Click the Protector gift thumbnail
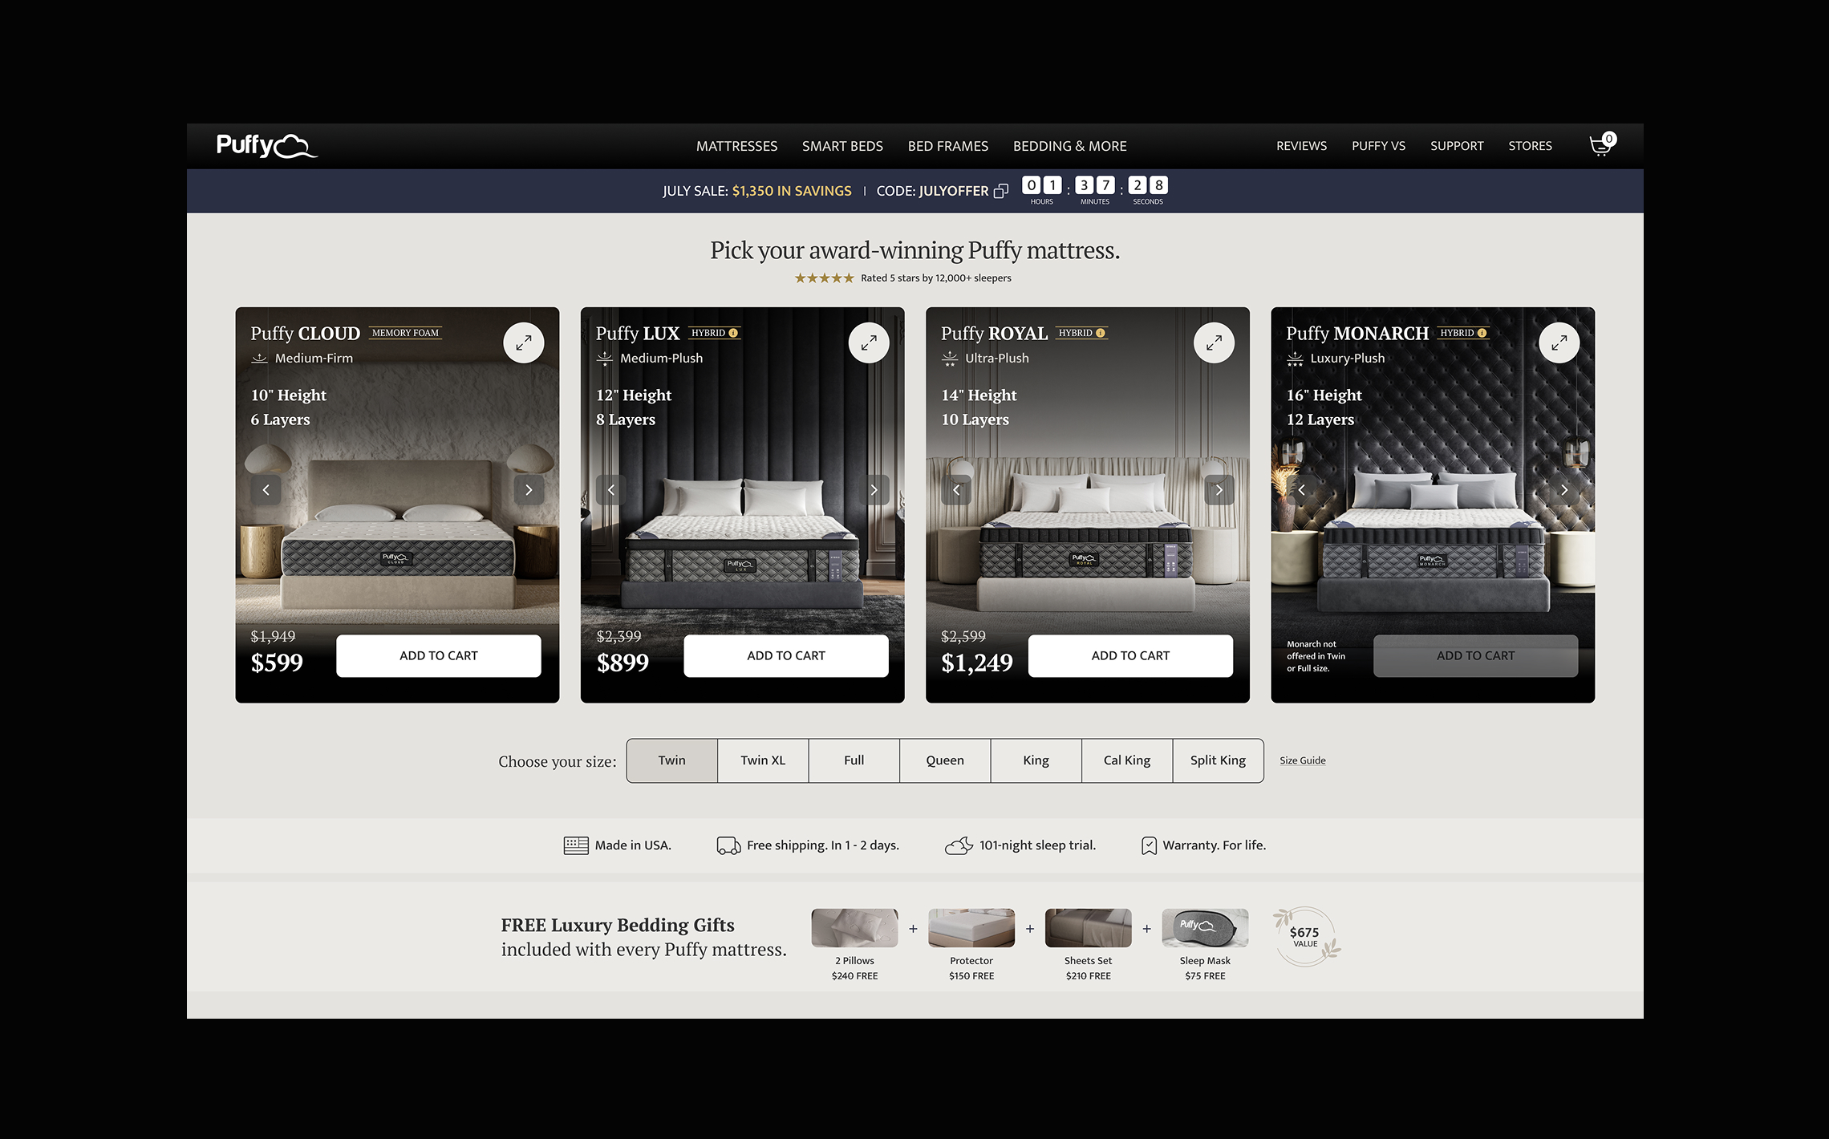 coord(971,928)
